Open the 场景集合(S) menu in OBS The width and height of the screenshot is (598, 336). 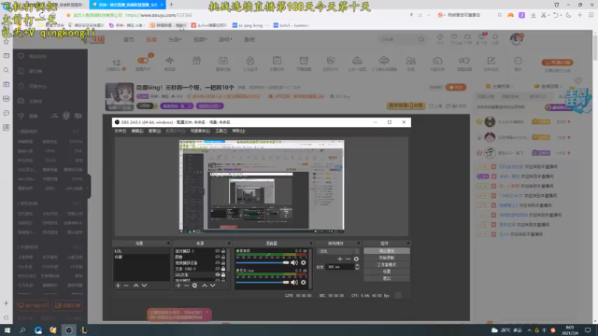pos(200,131)
